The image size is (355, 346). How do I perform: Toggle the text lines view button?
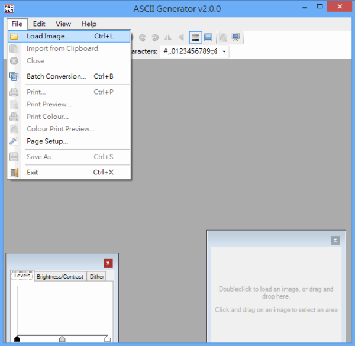pyautogui.click(x=195, y=37)
